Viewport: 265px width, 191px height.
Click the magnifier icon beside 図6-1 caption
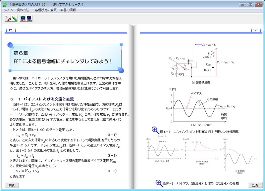coord(155,130)
